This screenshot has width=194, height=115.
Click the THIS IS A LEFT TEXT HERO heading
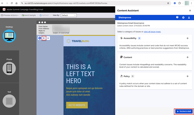coord(80,74)
